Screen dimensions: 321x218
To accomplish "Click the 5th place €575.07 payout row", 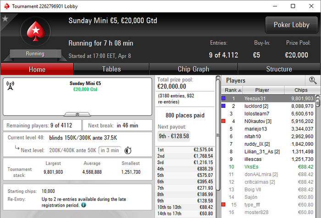I will (x=185, y=175).
